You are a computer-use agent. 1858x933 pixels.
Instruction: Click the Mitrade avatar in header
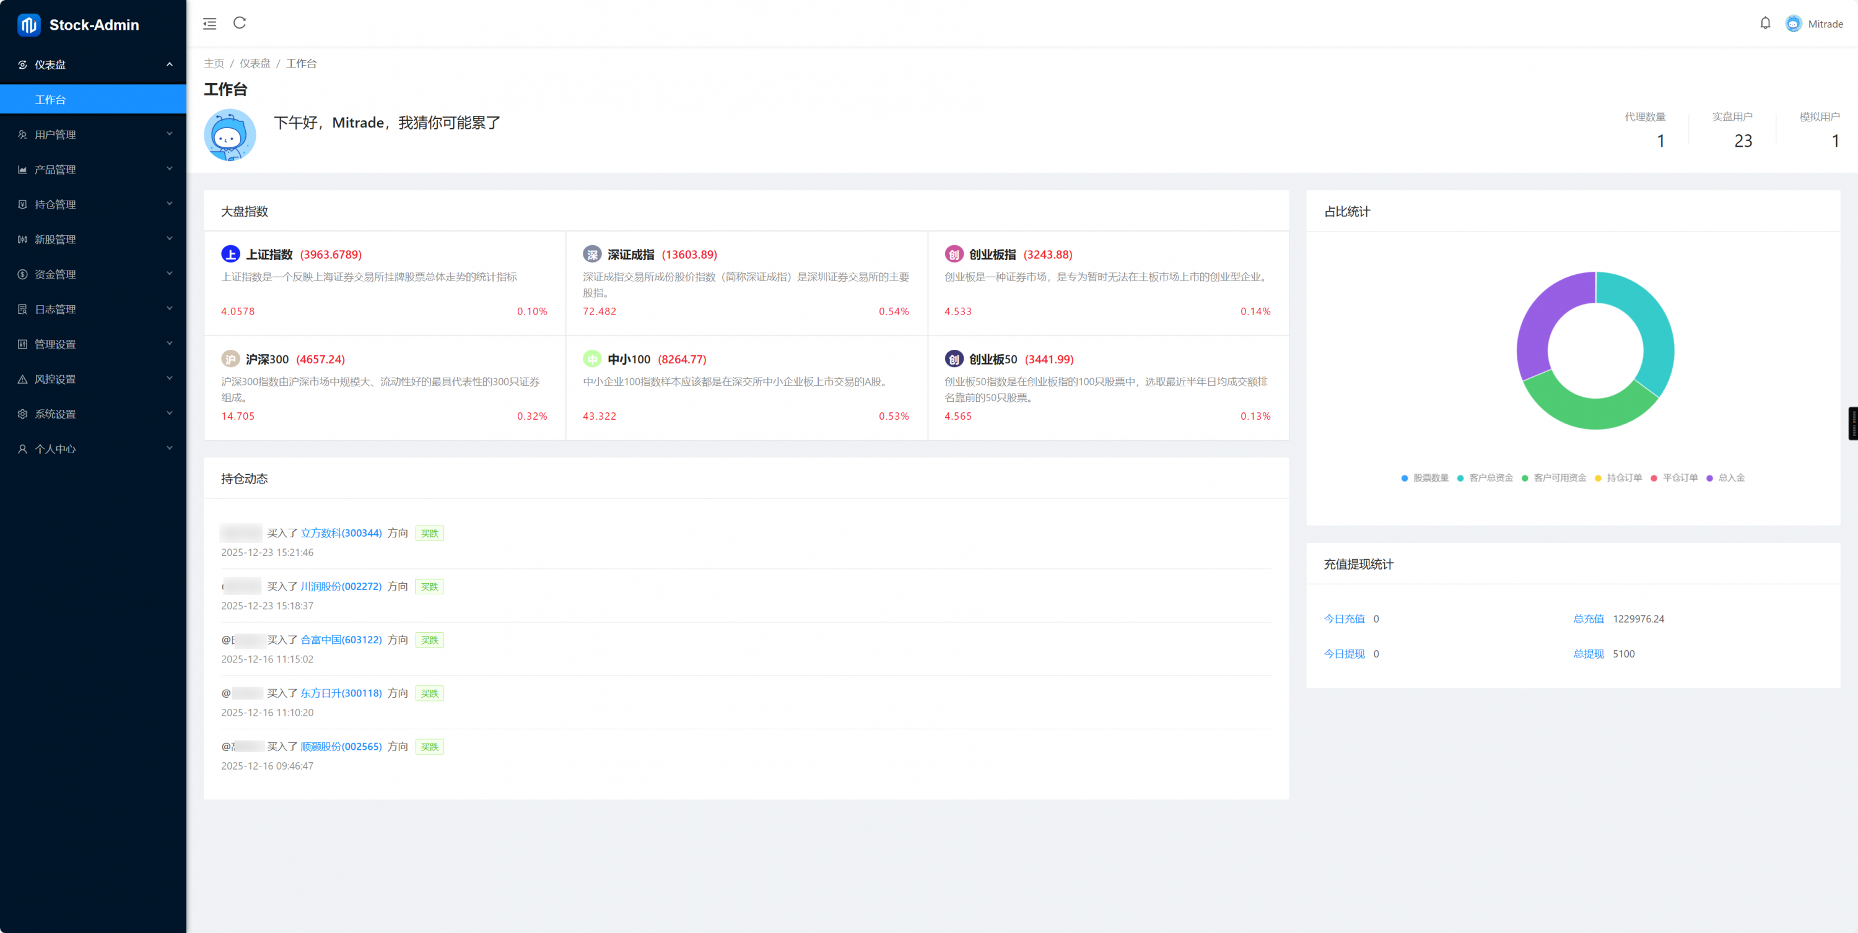click(1793, 24)
